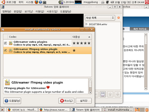Open the 영화(M) menu
Image resolution: width=149 pixels, height=112 pixels.
click(7, 11)
